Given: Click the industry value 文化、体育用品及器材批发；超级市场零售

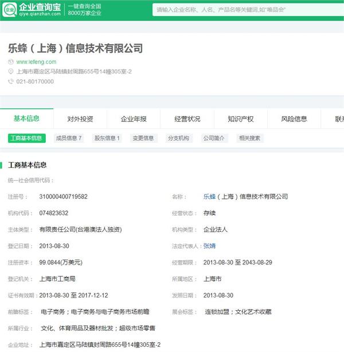Looking at the screenshot, I should [98, 328].
